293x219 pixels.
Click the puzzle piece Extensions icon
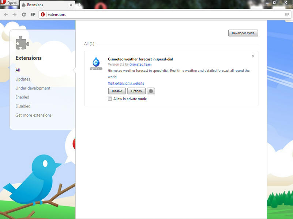22,43
